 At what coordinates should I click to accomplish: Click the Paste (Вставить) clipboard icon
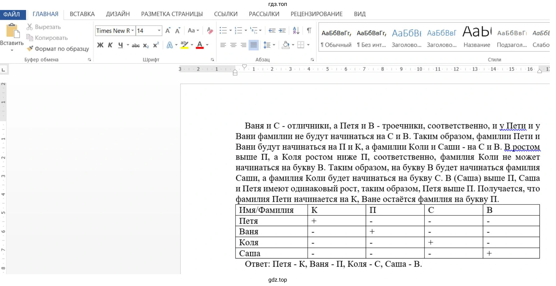[12, 31]
